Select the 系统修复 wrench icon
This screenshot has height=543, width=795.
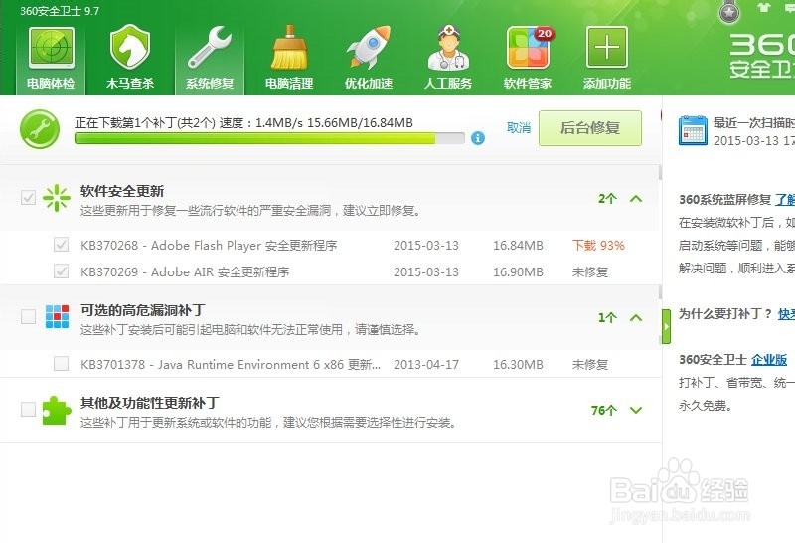[x=210, y=48]
